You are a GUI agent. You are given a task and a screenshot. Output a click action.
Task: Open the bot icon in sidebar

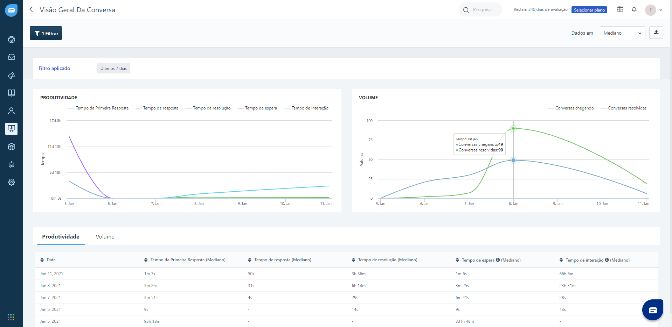click(12, 164)
